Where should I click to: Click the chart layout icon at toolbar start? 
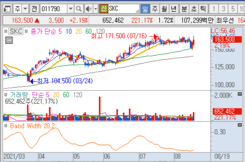(x=7, y=9)
